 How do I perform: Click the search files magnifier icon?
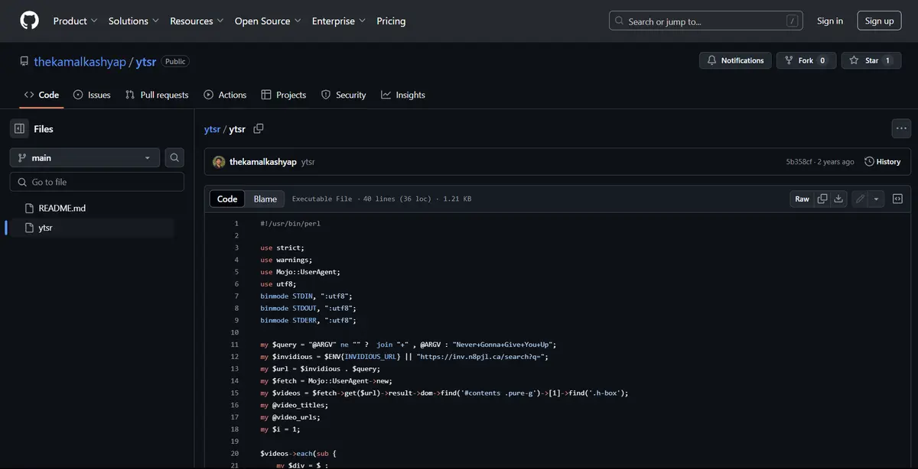point(175,157)
